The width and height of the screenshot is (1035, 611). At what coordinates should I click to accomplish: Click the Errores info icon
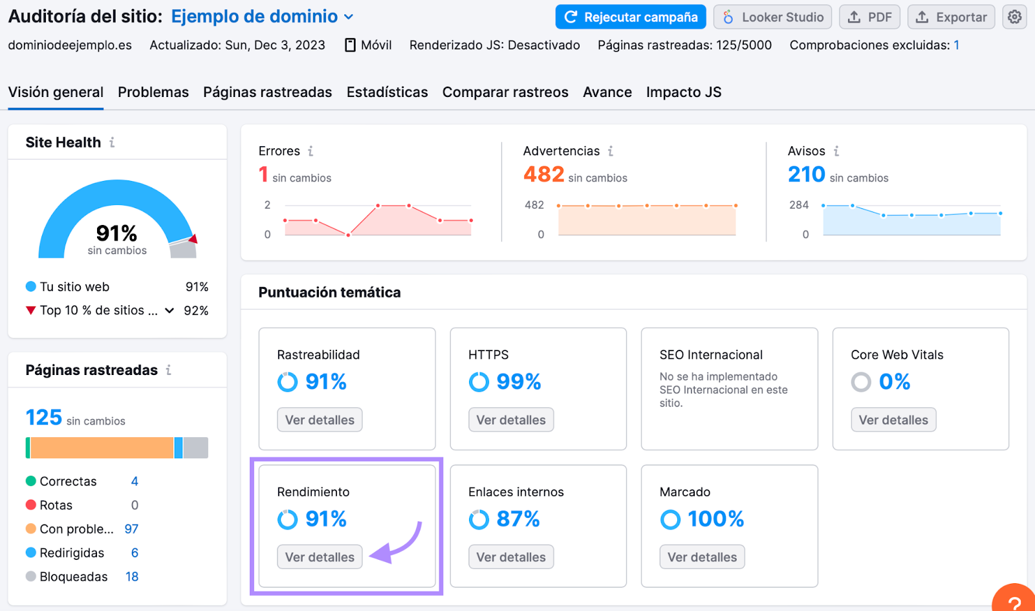[310, 151]
